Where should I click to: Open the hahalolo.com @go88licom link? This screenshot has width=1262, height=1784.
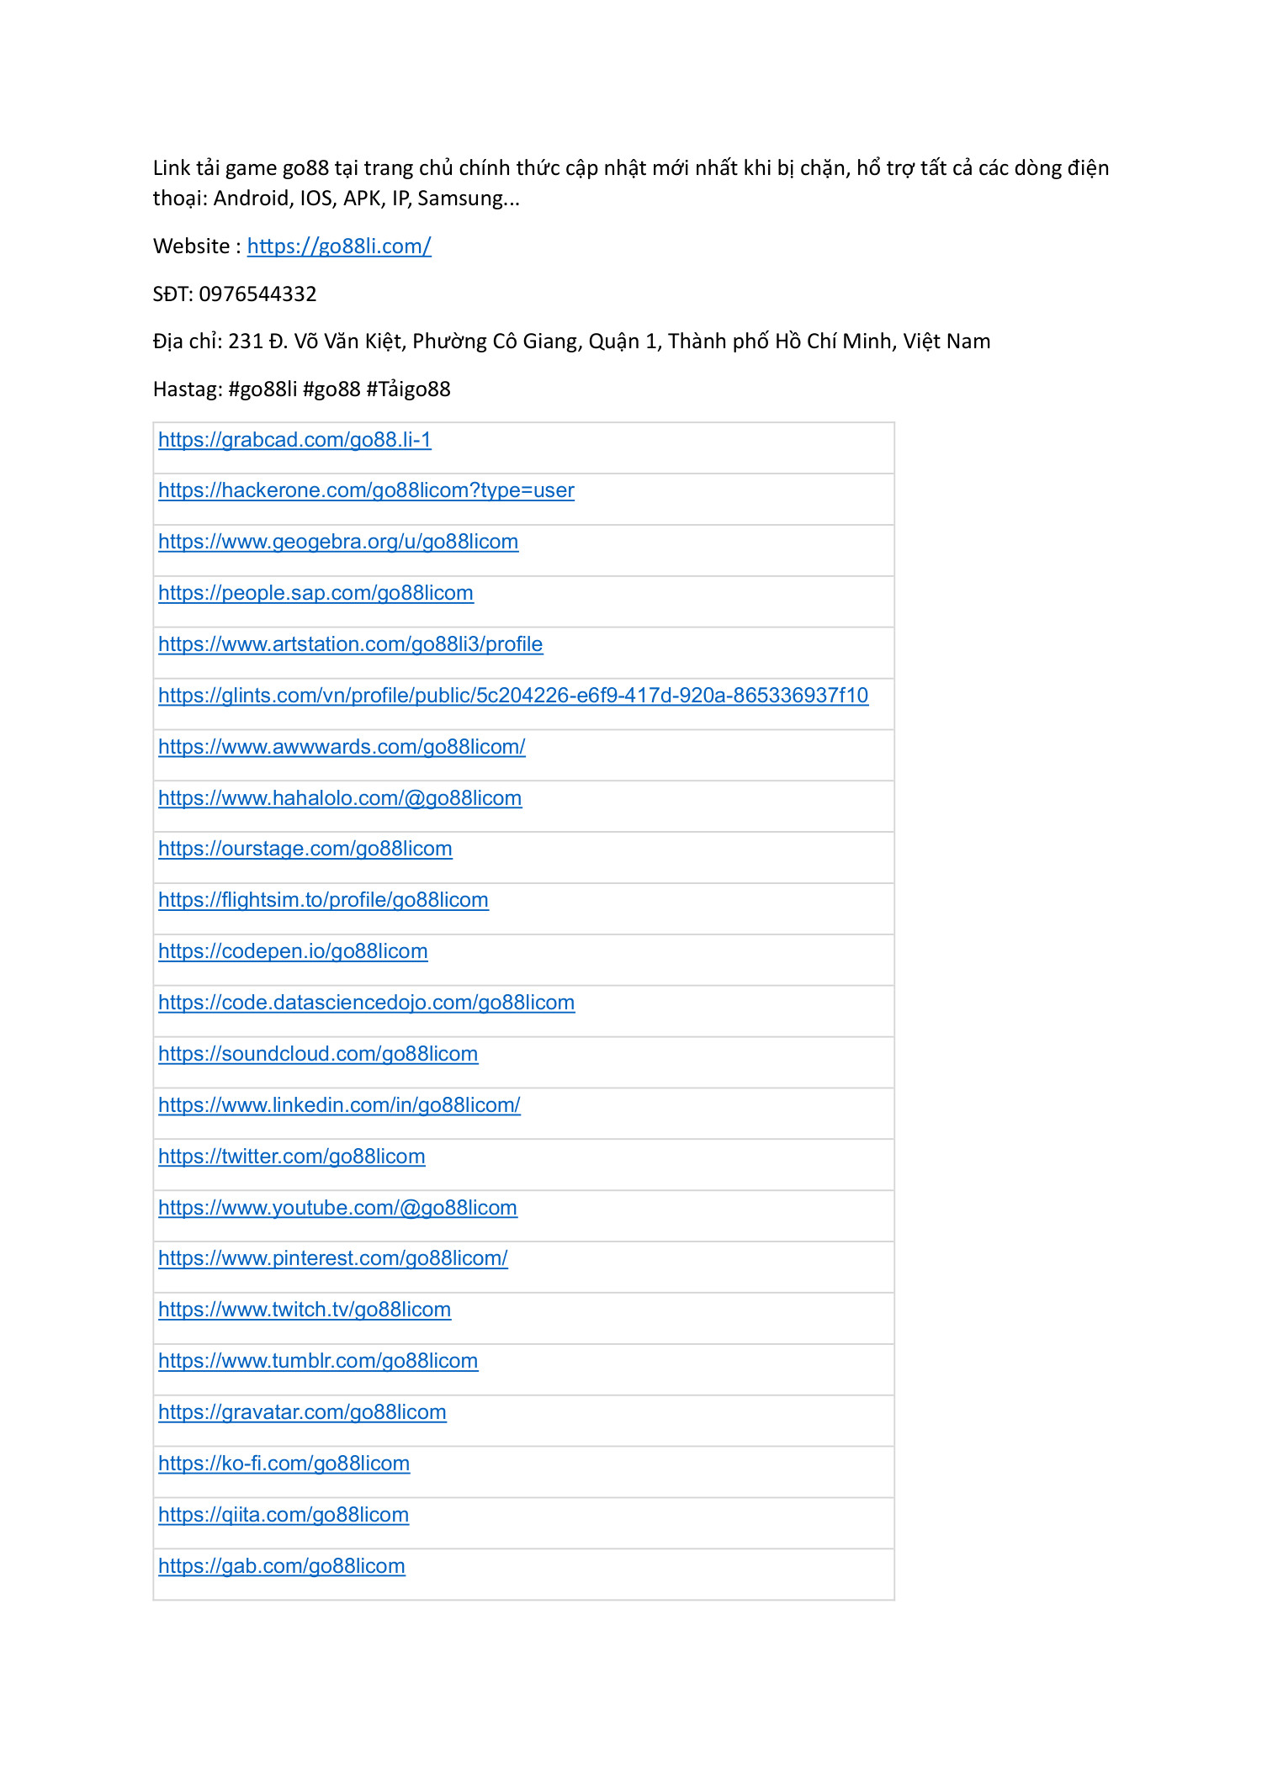coord(340,798)
